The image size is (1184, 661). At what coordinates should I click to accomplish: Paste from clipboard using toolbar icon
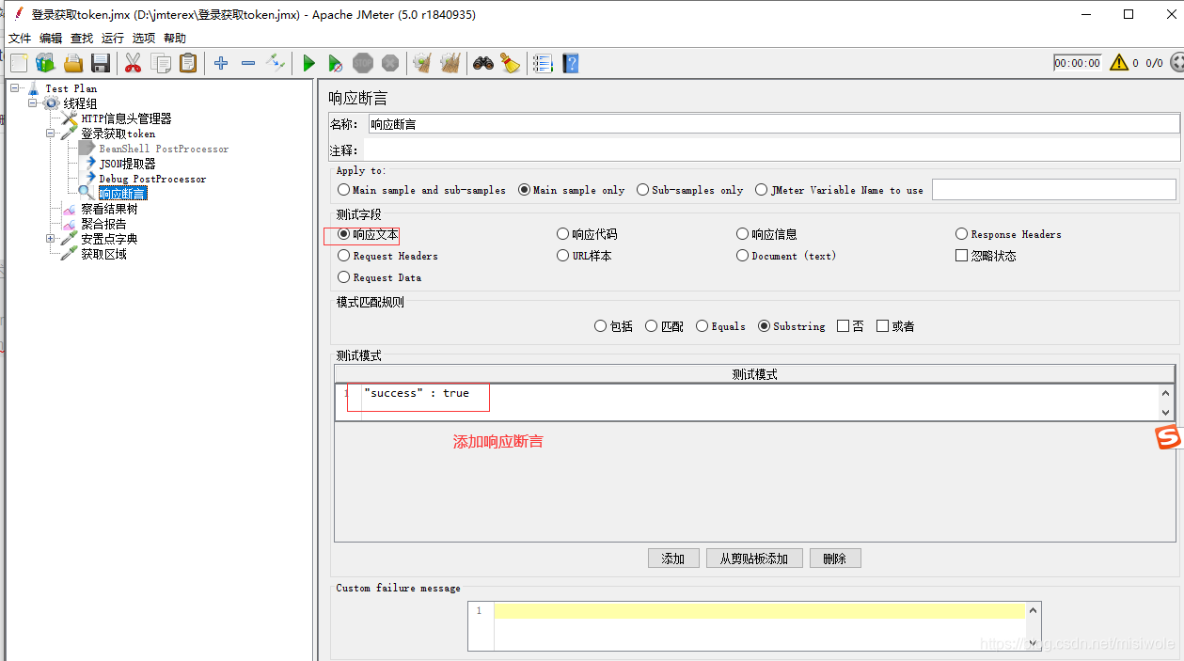coord(188,63)
